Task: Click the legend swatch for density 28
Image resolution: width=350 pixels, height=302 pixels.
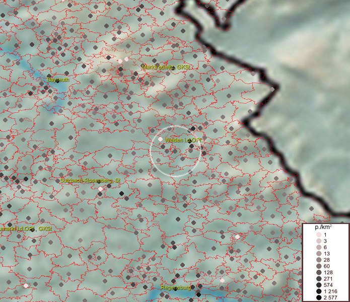Action: (x=318, y=260)
